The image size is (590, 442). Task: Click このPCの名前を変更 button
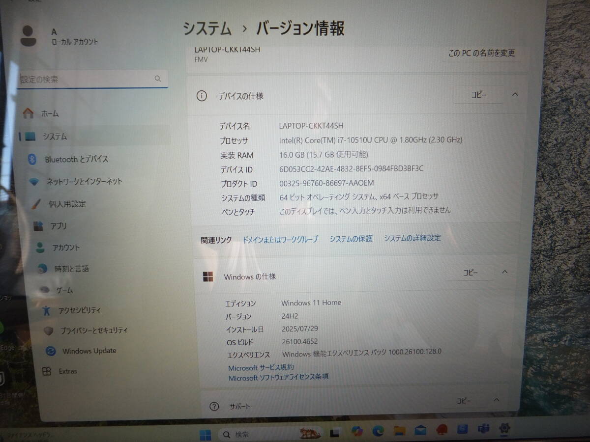tap(482, 53)
